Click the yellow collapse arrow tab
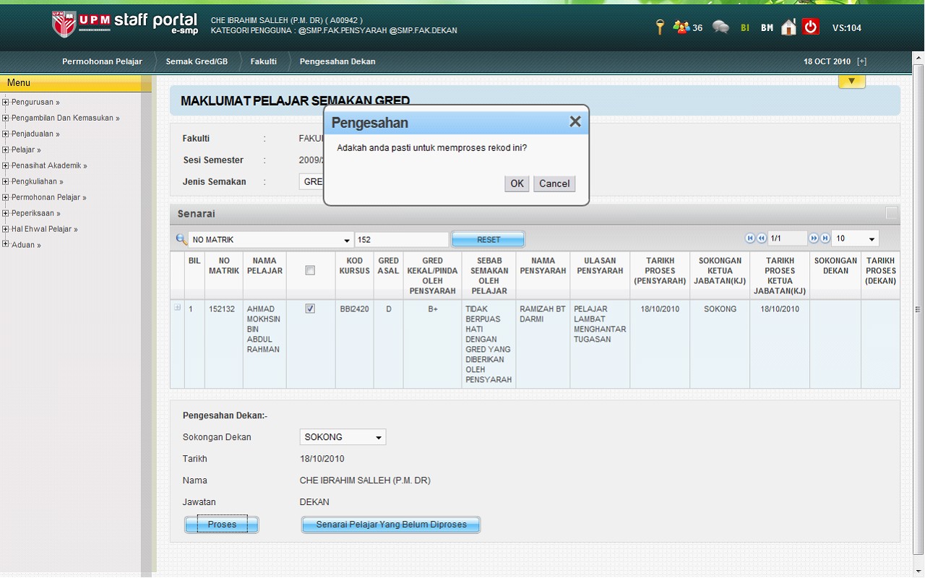The height and width of the screenshot is (578, 925). pyautogui.click(x=852, y=81)
